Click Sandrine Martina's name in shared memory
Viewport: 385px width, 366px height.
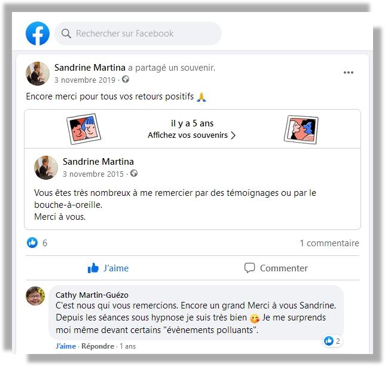tap(98, 162)
